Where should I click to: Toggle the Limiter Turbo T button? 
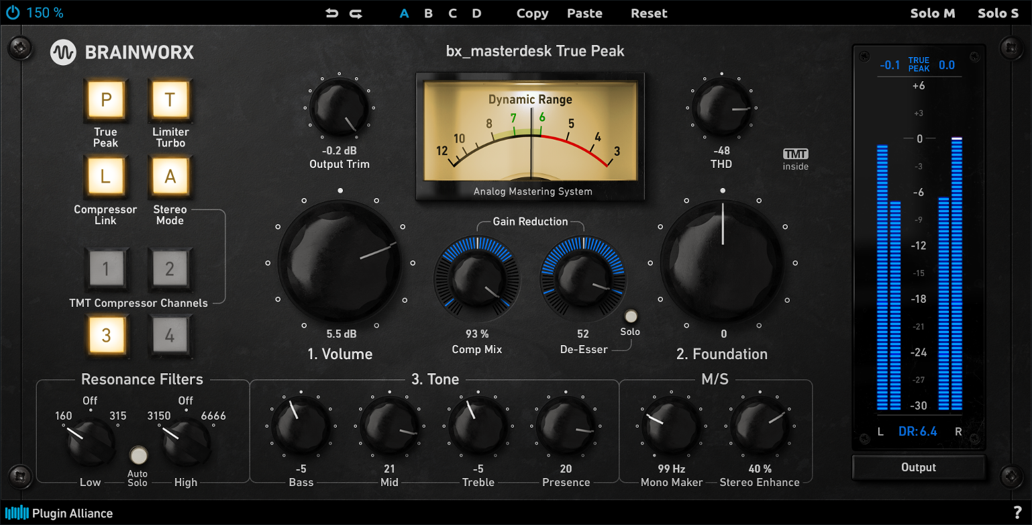click(x=170, y=100)
